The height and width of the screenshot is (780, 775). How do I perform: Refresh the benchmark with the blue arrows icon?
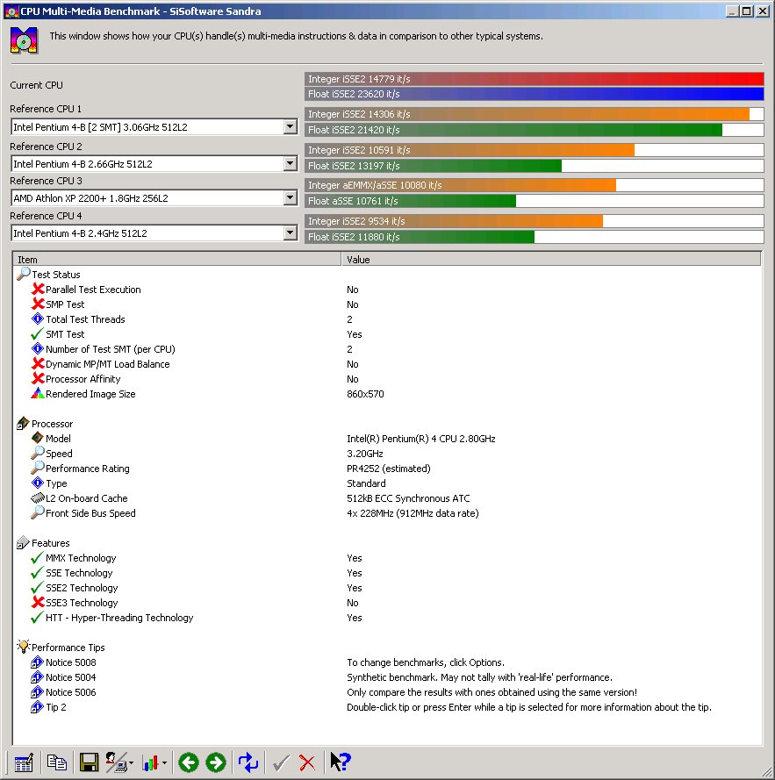[x=248, y=762]
